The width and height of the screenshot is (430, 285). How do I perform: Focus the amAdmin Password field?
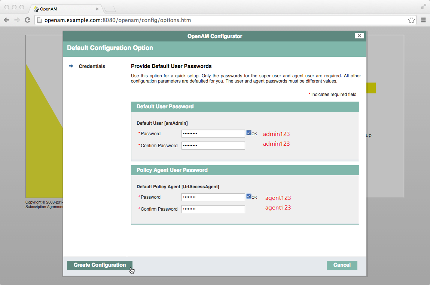click(213, 134)
